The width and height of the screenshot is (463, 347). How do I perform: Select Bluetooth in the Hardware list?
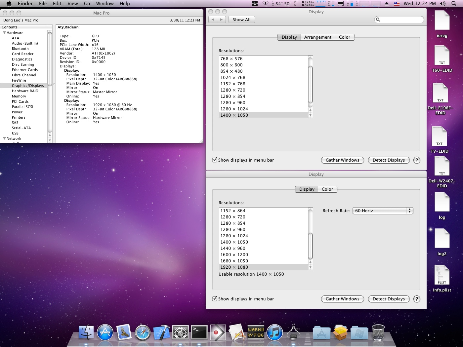pyautogui.click(x=24, y=49)
